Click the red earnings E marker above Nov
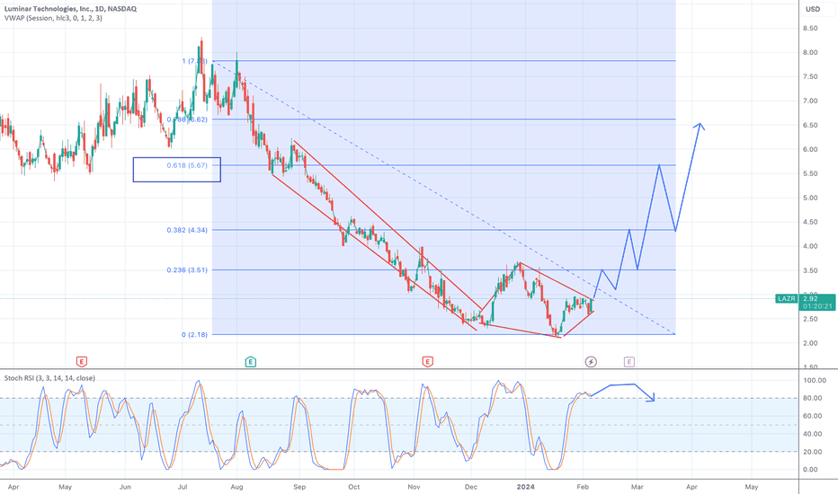838x494 pixels. click(x=427, y=362)
